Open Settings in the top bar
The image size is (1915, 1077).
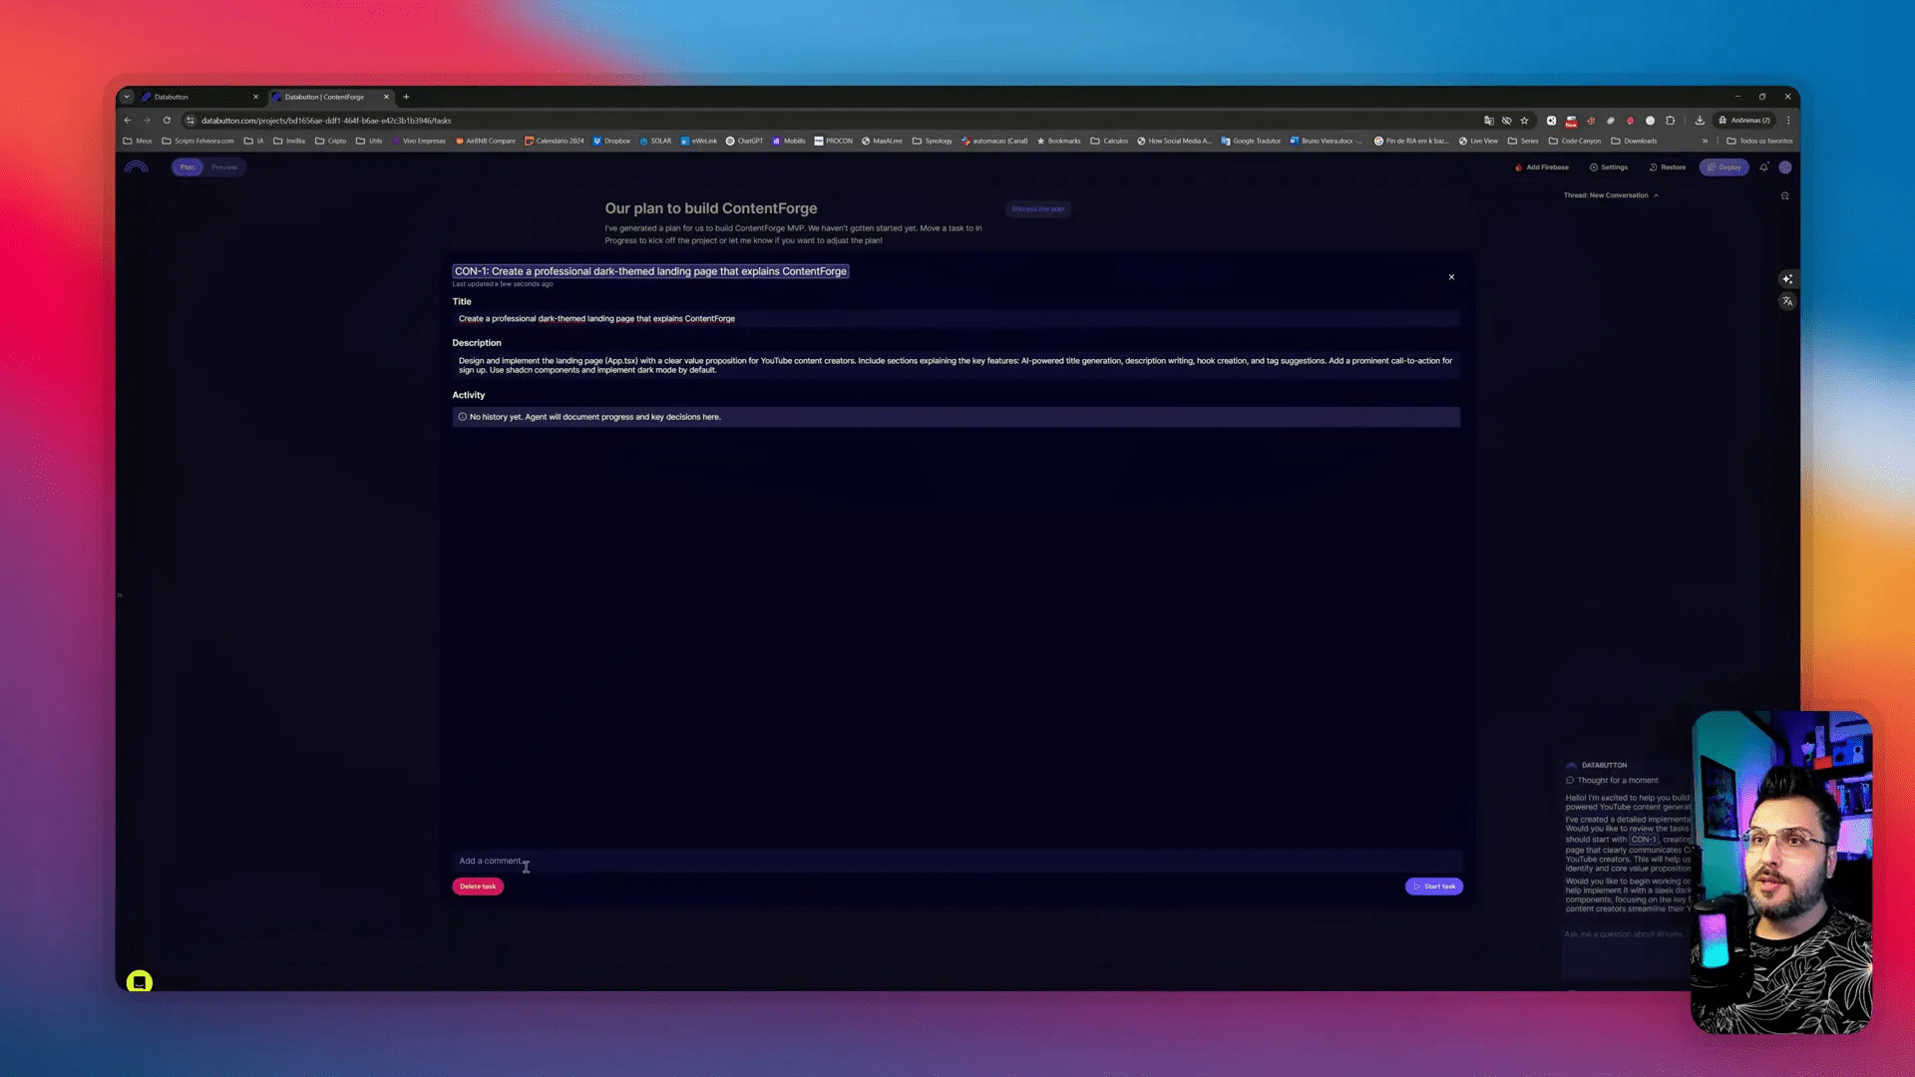click(x=1609, y=168)
